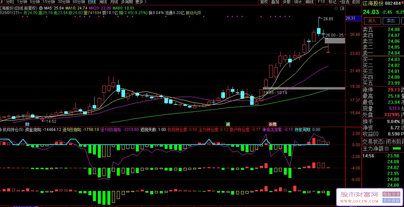The height and width of the screenshot is (207, 404).
Task: Switch to the 分时 period tab
Action: click(x=10, y=2)
